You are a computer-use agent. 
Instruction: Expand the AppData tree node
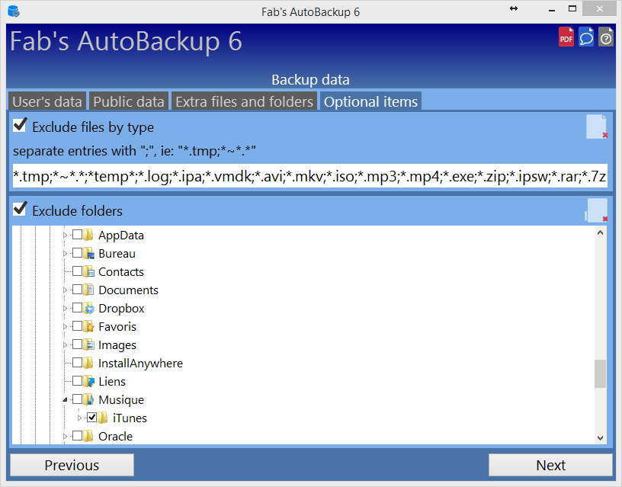tap(65, 235)
